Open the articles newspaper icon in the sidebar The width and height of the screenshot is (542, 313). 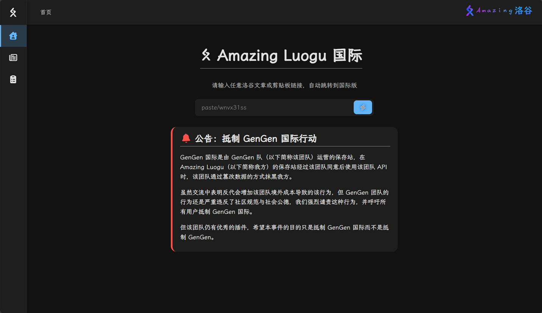13,57
